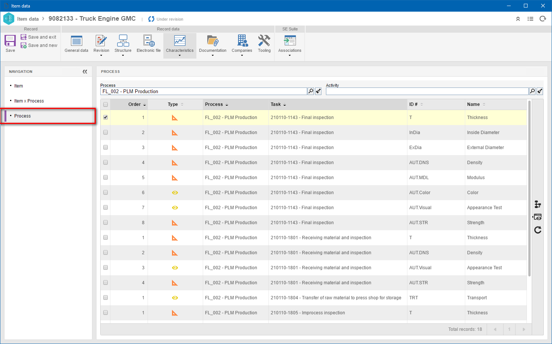Click the Process search magnifier icon
The width and height of the screenshot is (552, 344).
[x=311, y=91]
